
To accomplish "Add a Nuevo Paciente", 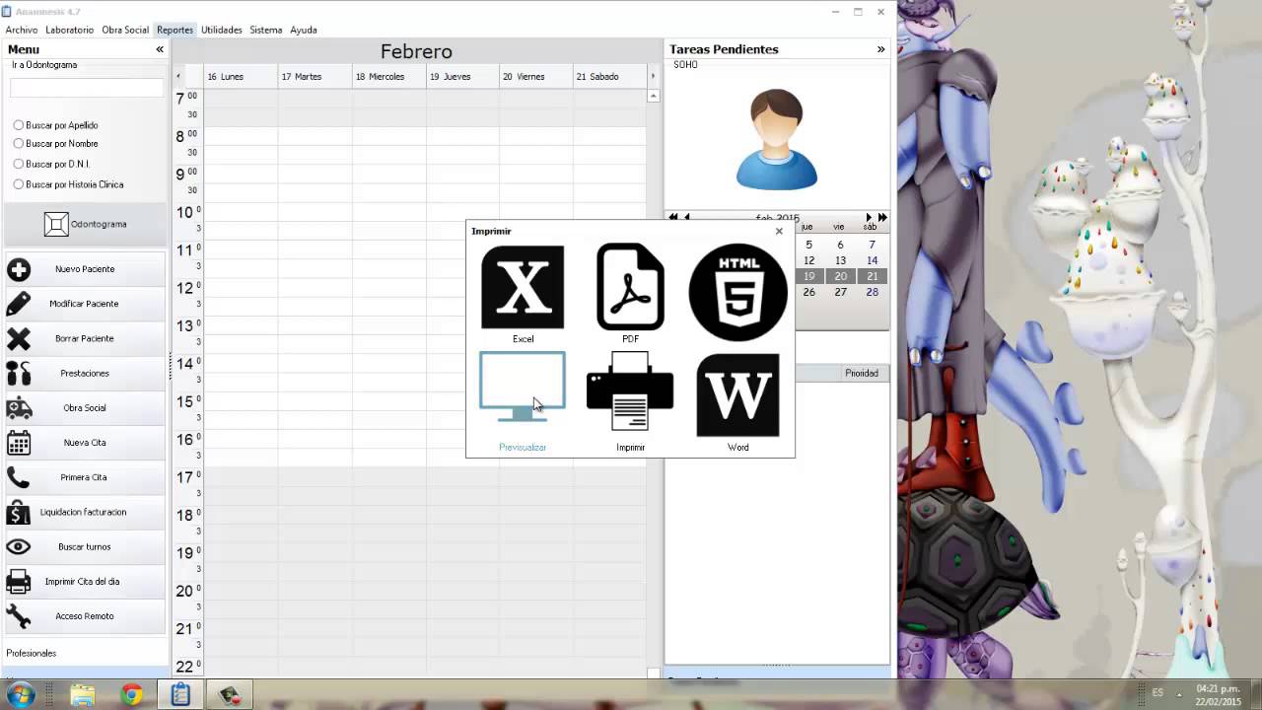I will (85, 269).
